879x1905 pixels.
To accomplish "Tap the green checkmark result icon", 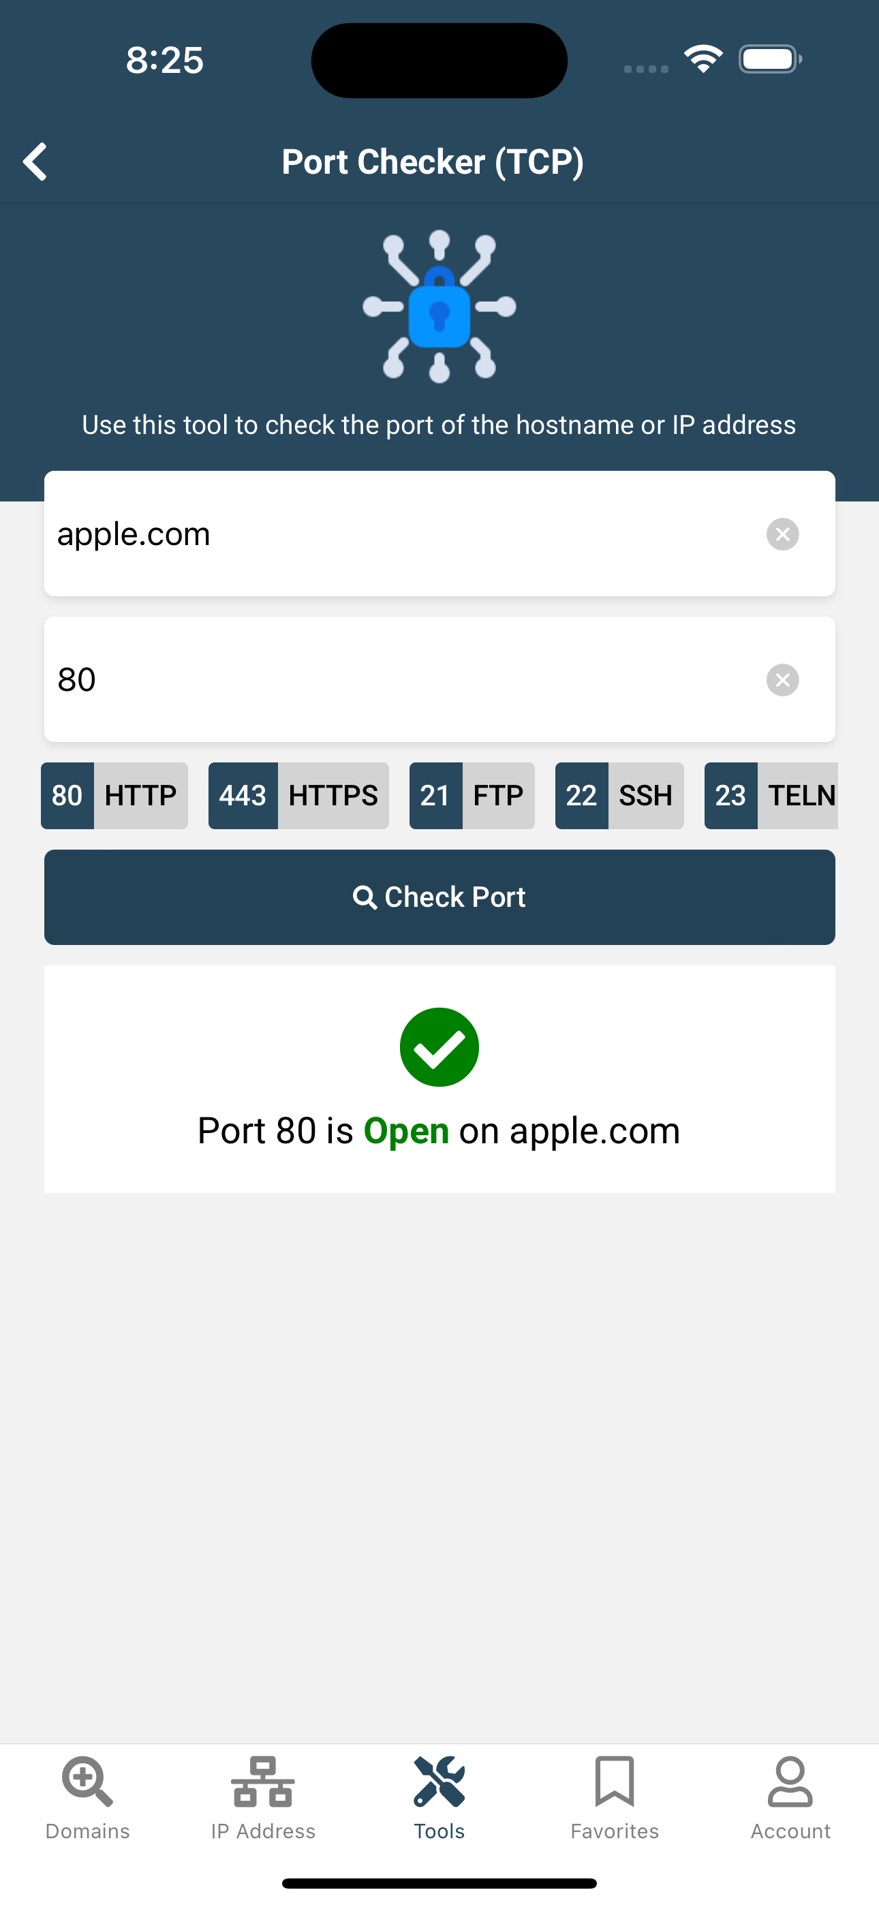I will pos(439,1047).
